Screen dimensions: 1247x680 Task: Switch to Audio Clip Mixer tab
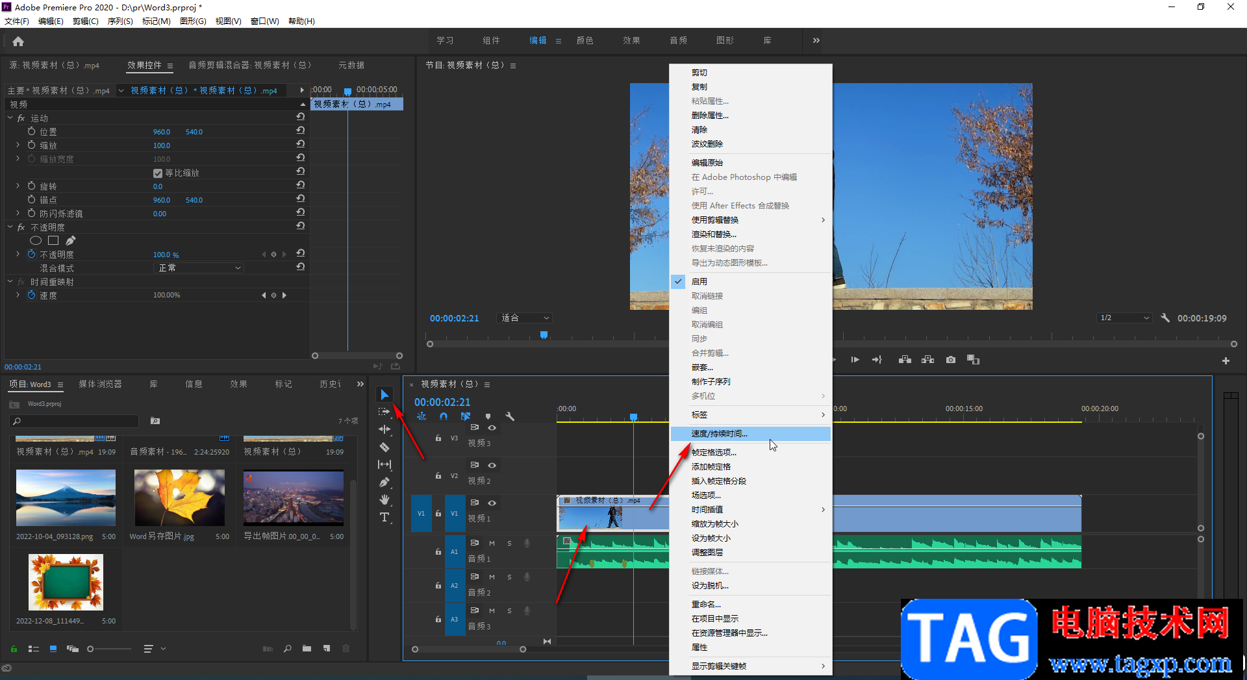250,65
